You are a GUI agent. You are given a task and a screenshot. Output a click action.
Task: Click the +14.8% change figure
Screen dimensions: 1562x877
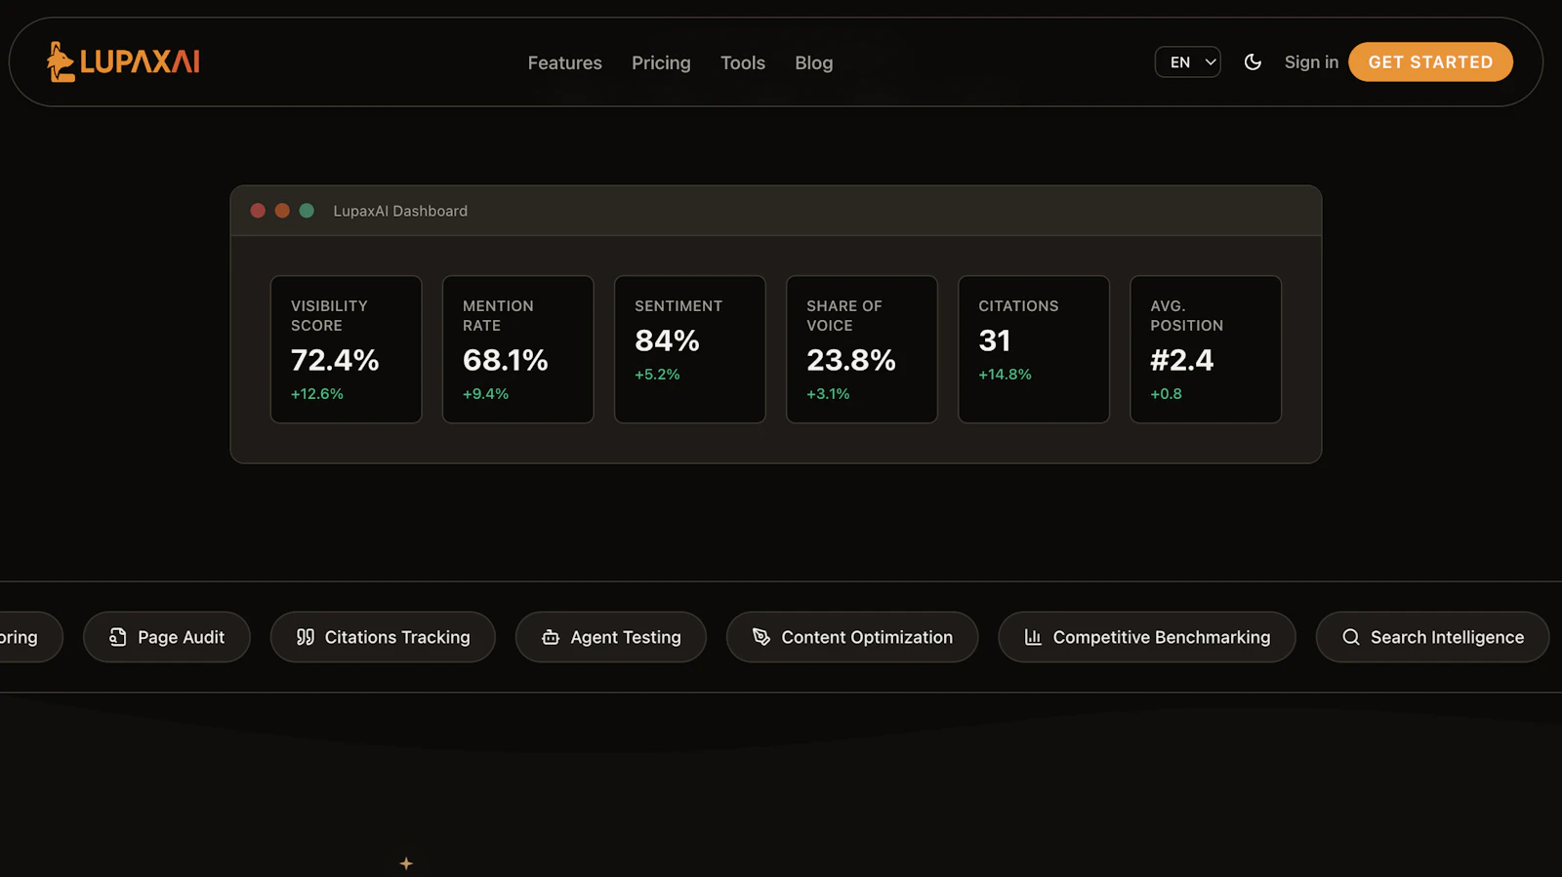click(x=1005, y=375)
